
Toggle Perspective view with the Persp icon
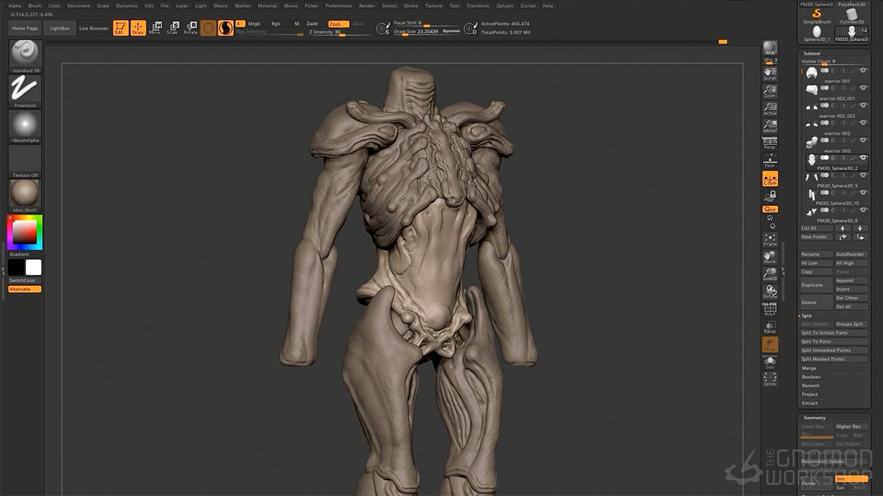(x=770, y=143)
